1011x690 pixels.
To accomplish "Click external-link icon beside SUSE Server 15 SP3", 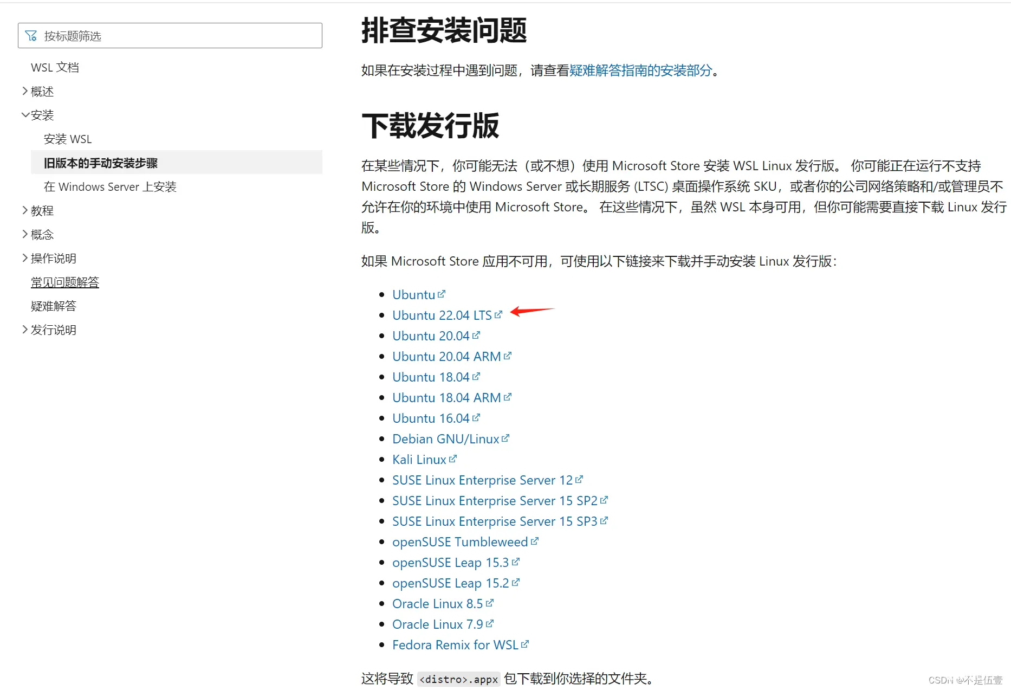I will point(604,520).
